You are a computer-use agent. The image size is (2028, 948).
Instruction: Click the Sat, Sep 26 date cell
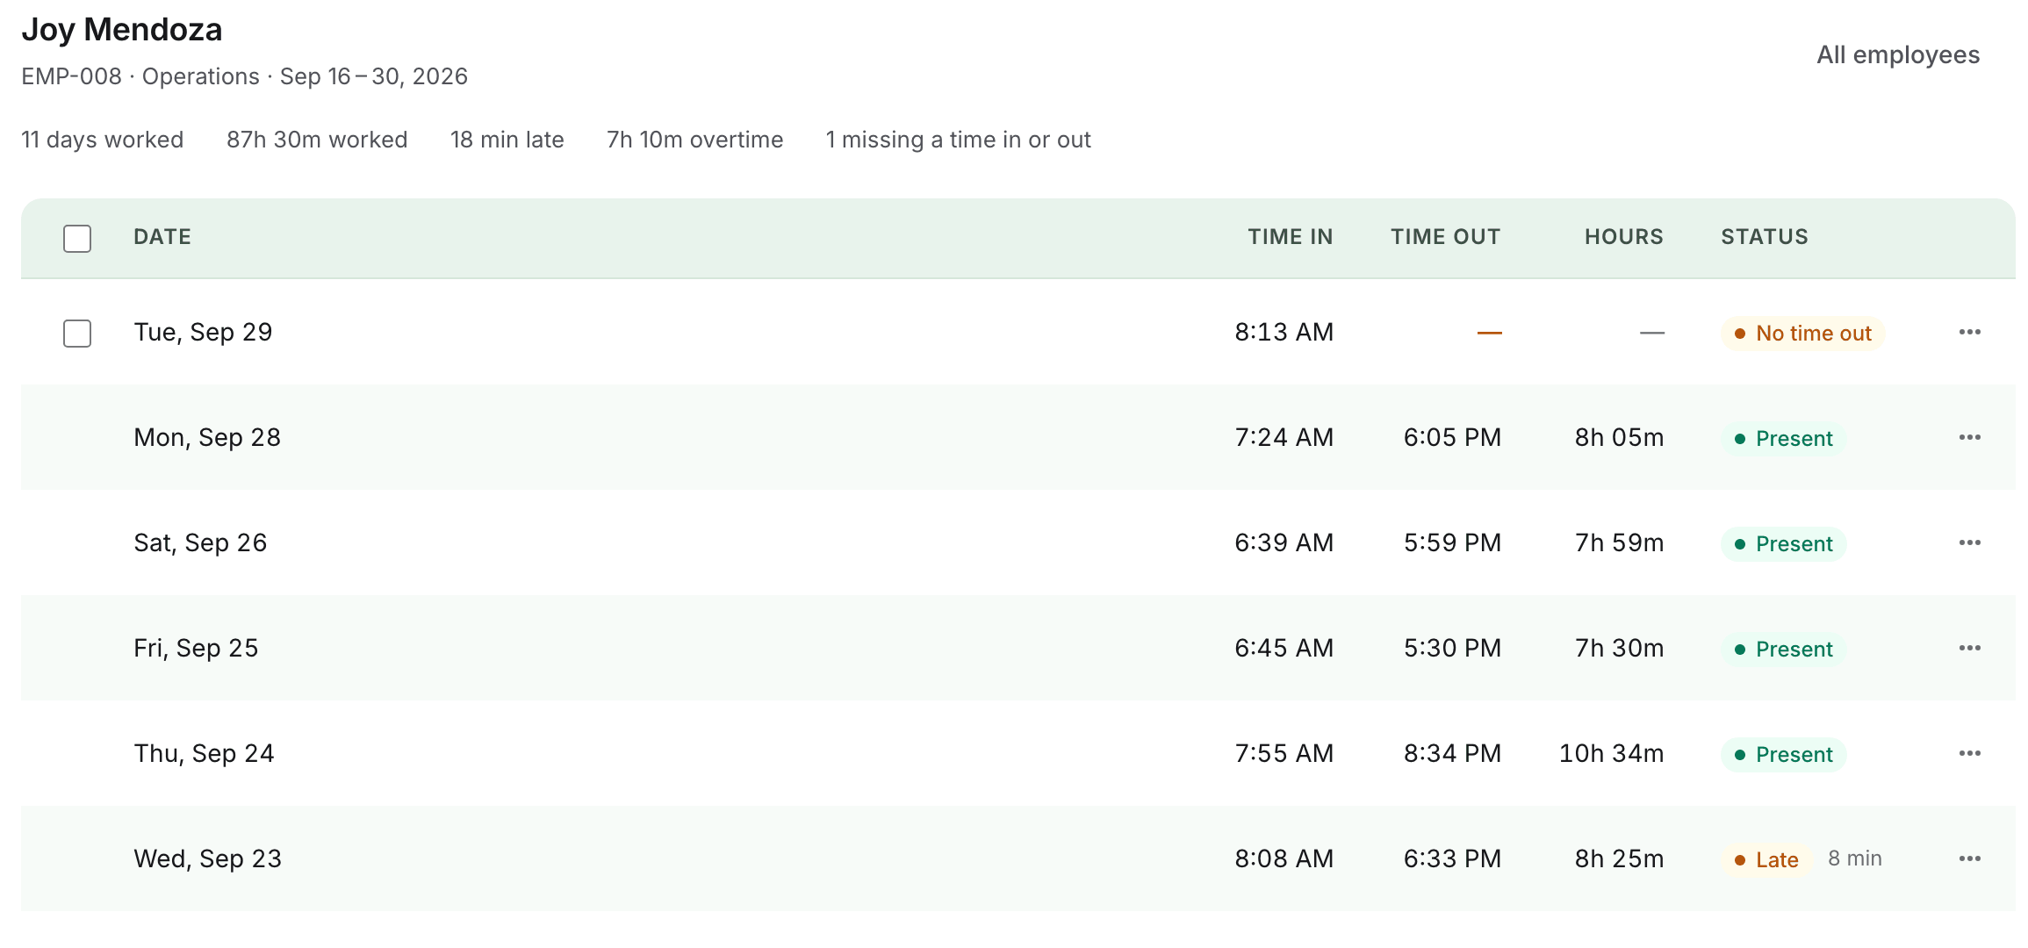click(x=200, y=542)
